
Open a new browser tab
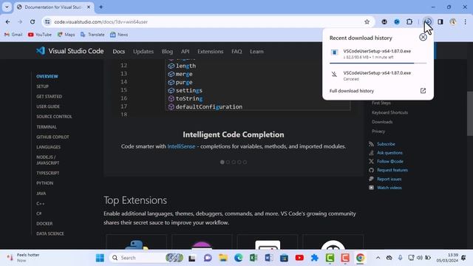[101, 7]
